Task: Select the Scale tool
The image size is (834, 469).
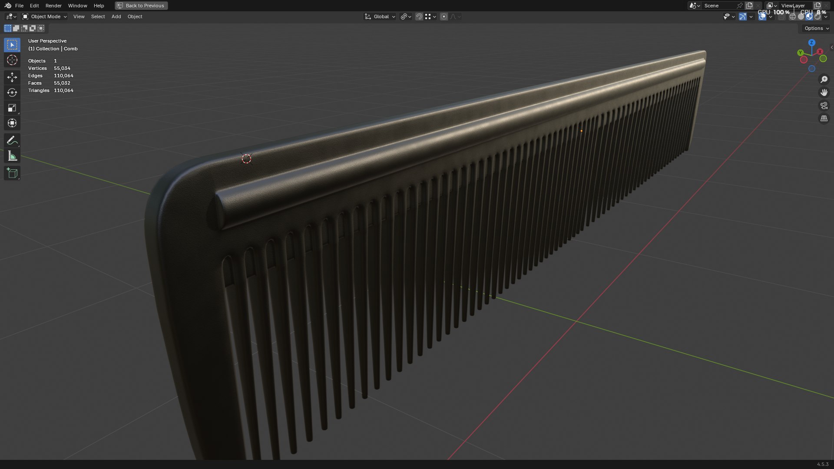Action: pyautogui.click(x=12, y=108)
